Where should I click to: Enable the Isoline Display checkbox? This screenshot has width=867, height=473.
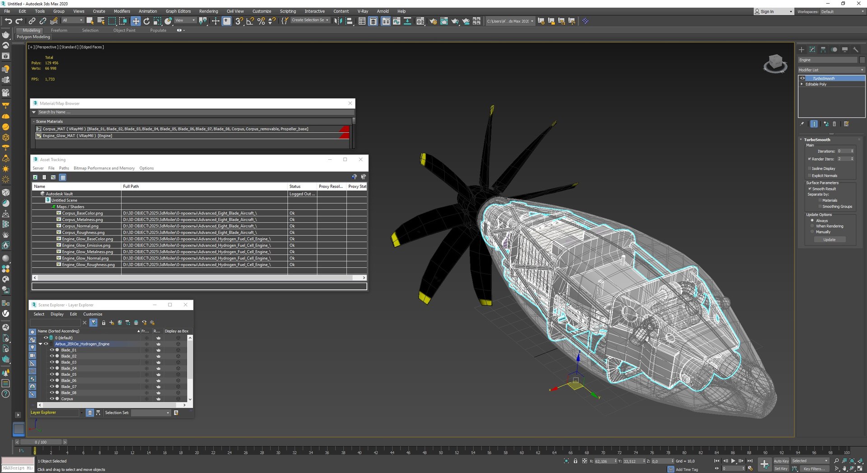810,168
